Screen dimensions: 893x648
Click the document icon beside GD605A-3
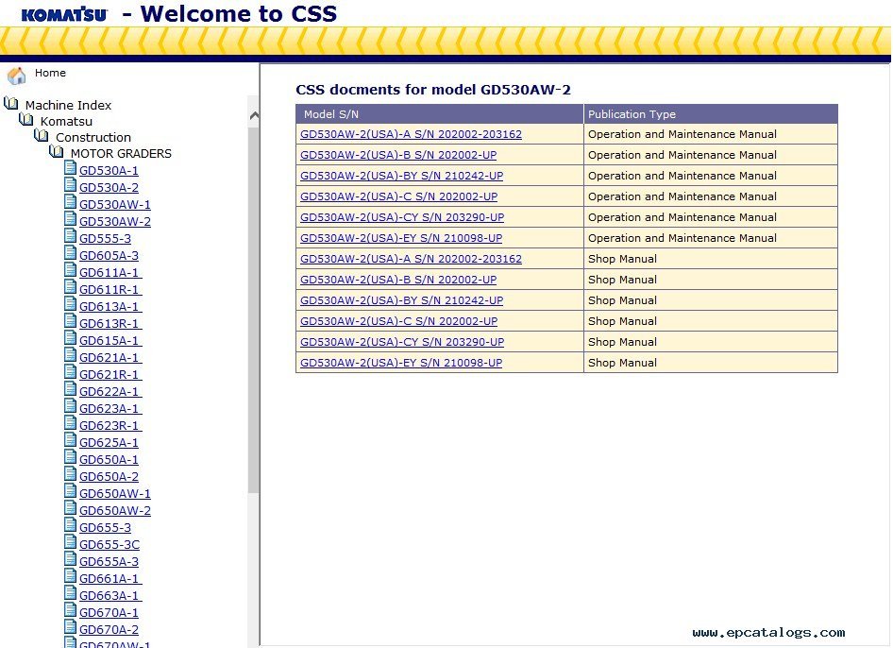pos(70,253)
